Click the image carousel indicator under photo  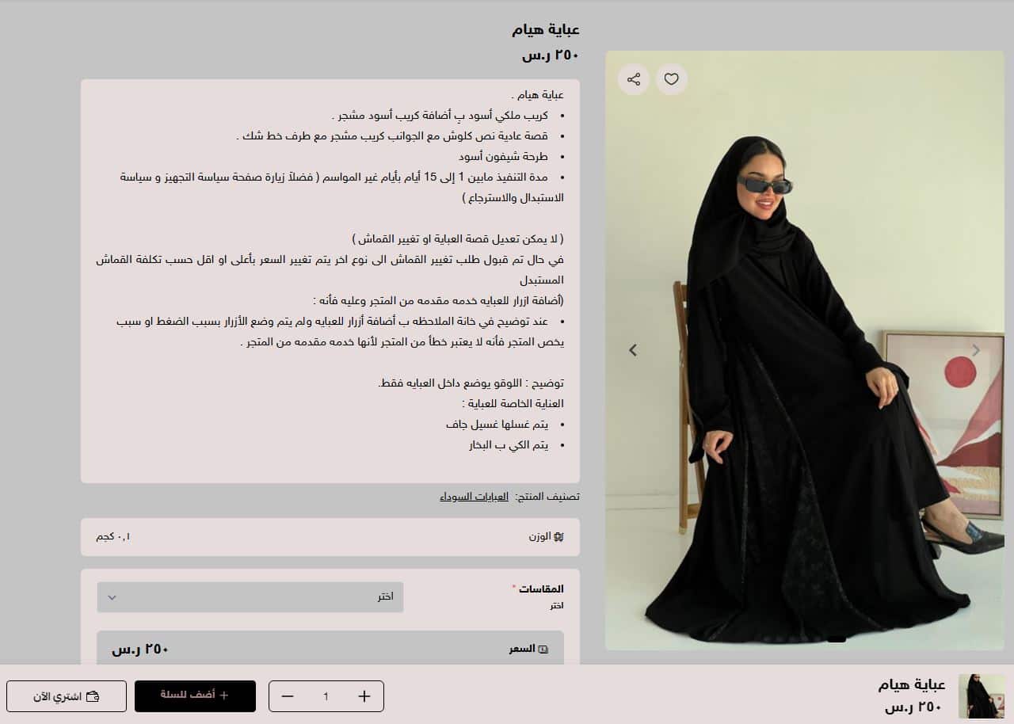836,638
